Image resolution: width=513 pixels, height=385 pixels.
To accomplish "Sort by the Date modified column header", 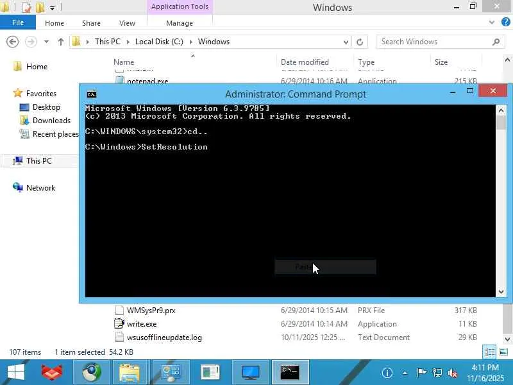I will 305,62.
